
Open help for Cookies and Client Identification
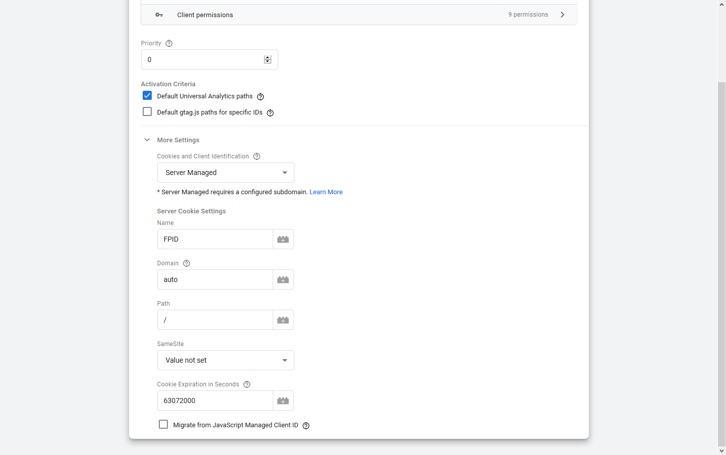(257, 156)
